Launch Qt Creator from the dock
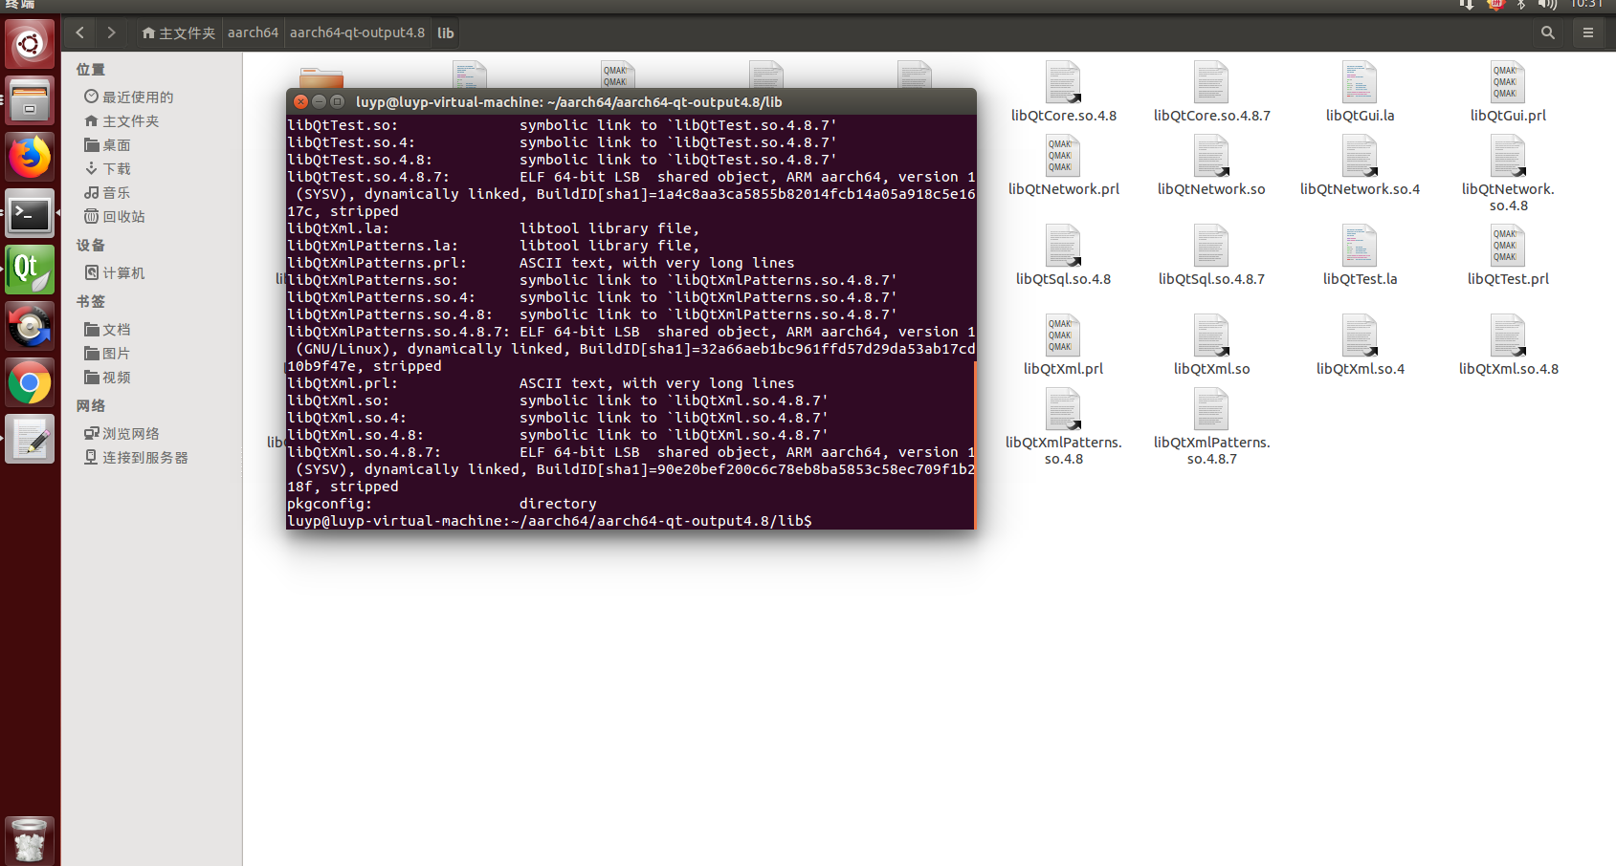This screenshot has width=1616, height=866. click(30, 270)
